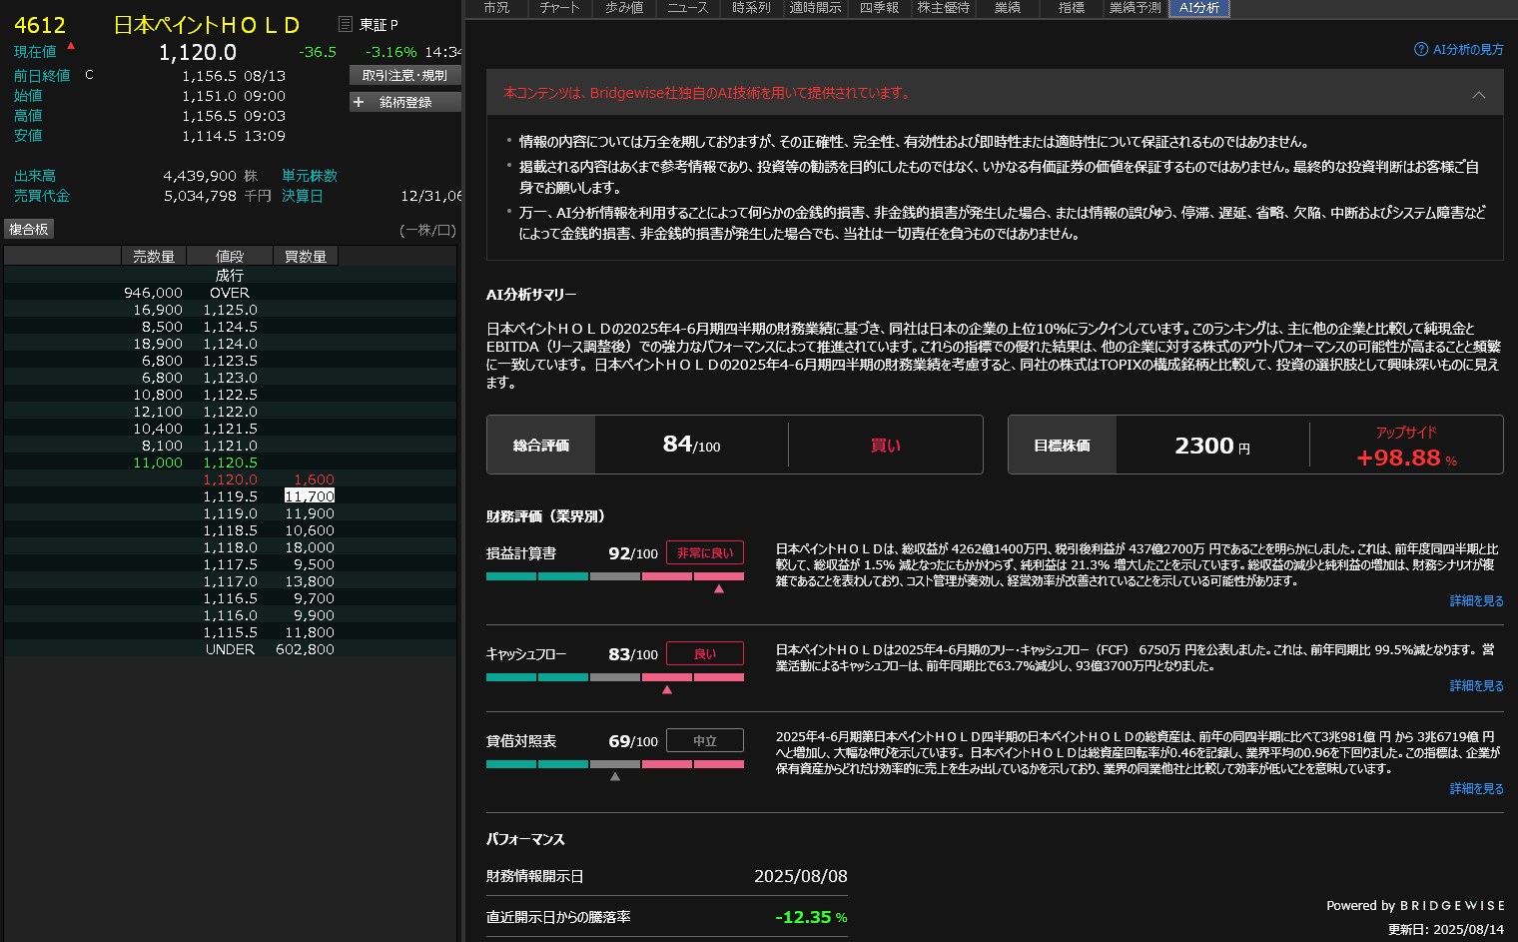1518x942 pixels.
Task: Click bid price 1,116.5
Action: pyautogui.click(x=230, y=598)
